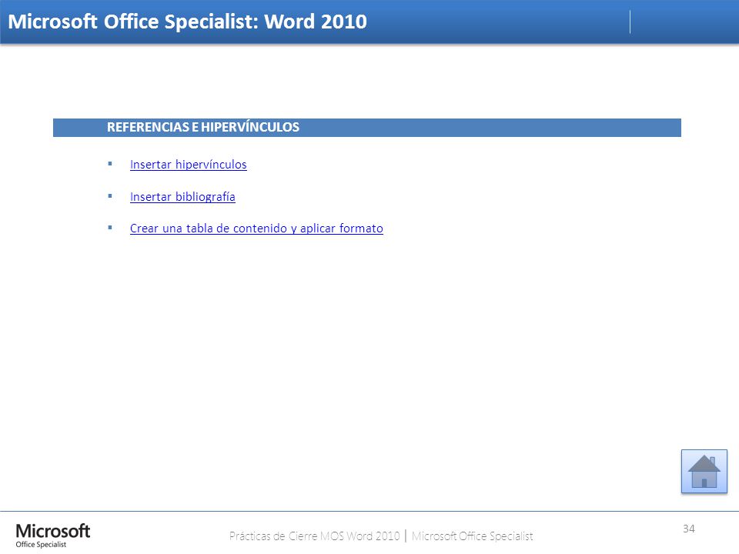Open the Insertar bibliografía link

click(x=182, y=196)
